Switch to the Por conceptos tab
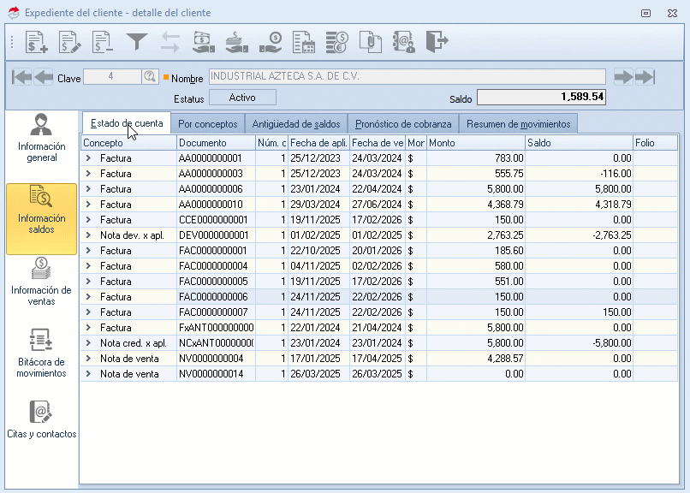The image size is (690, 493). [208, 124]
